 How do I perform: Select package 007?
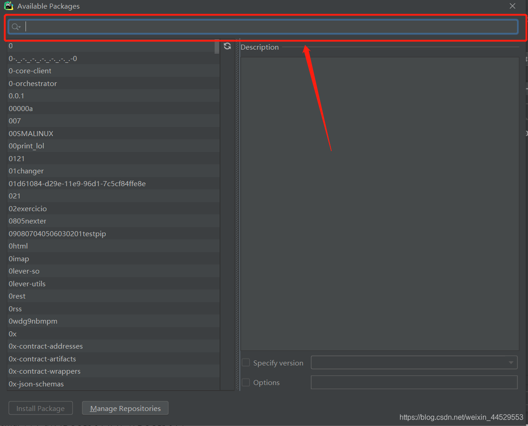(x=113, y=121)
